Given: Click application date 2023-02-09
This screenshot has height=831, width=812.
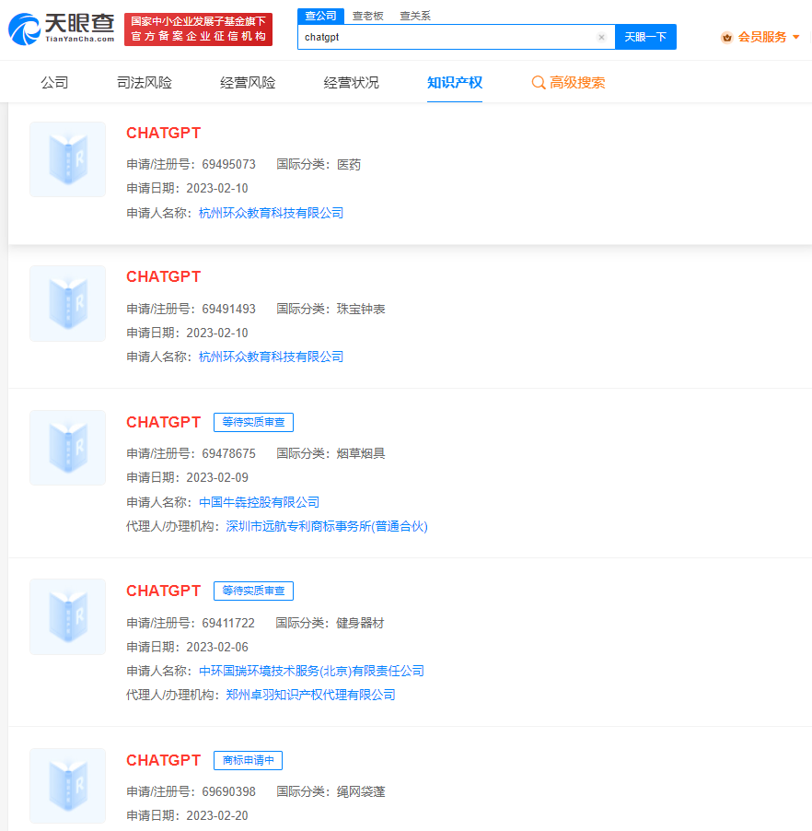Looking at the screenshot, I should coord(217,477).
